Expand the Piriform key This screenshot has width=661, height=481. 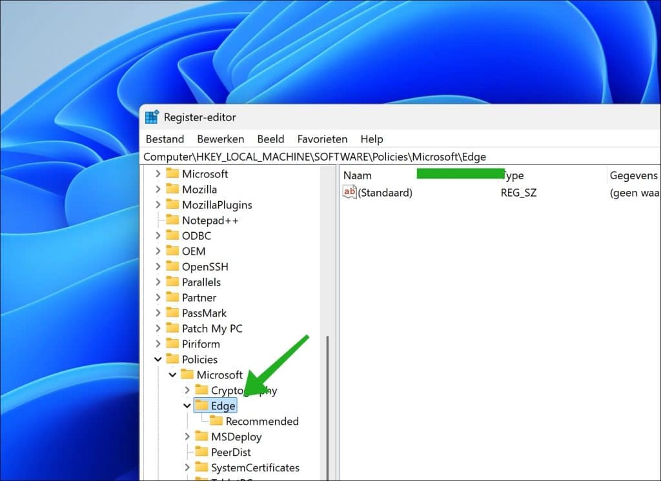tap(158, 344)
